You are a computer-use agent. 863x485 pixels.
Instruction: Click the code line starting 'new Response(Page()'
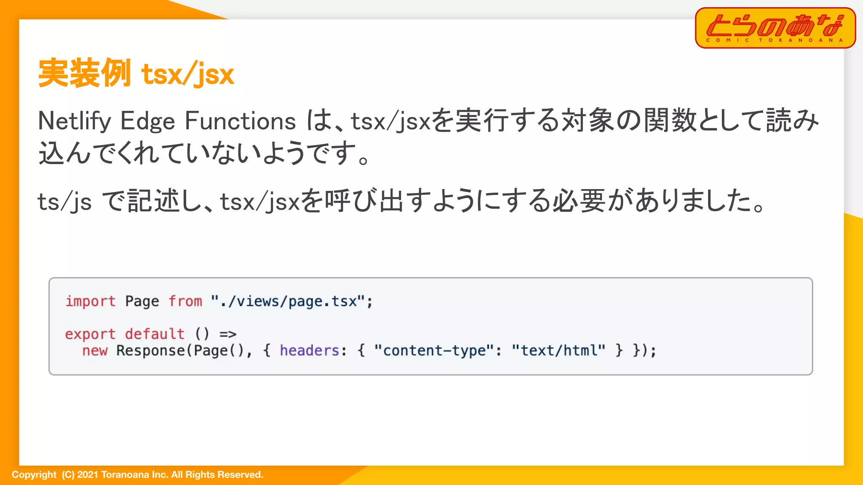(369, 350)
